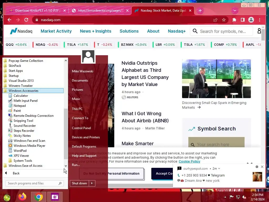Open the Market Activity menu
The image size is (269, 202).
[x=56, y=31]
